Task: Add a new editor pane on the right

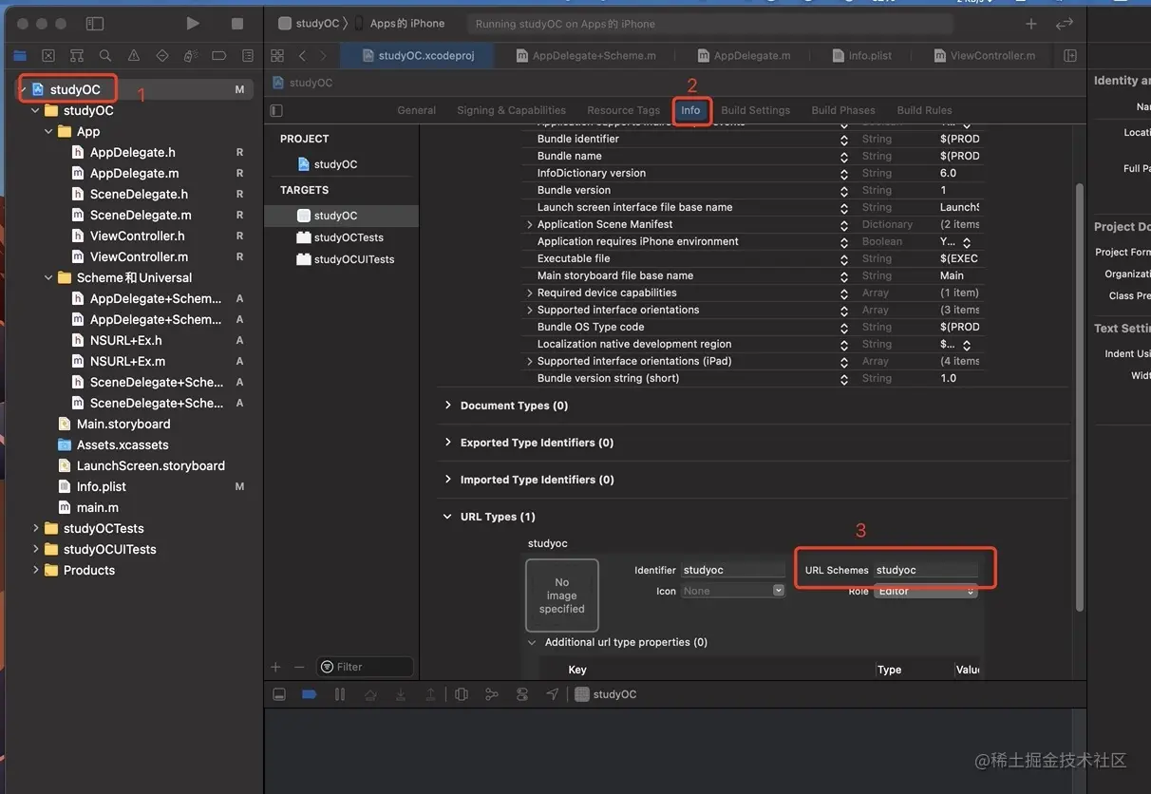Action: pos(1070,56)
